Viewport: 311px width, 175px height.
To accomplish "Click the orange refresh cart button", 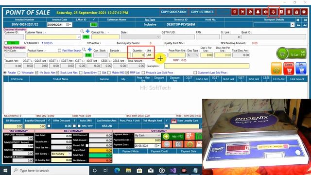I will tap(276, 69).
